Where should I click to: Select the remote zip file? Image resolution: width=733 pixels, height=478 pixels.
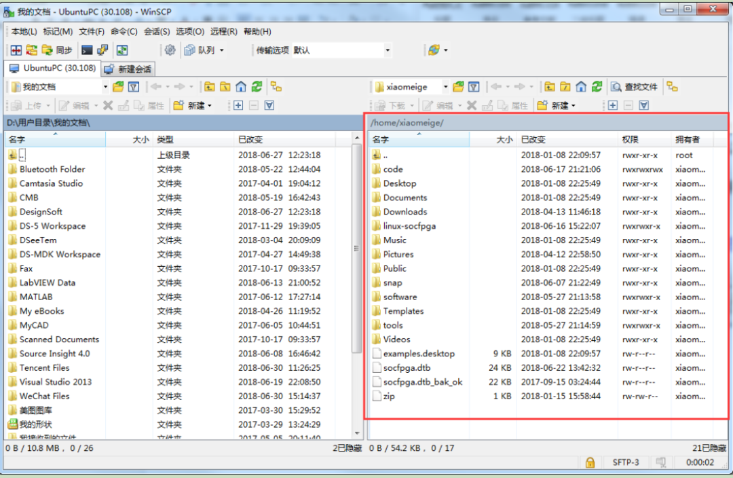pyautogui.click(x=389, y=396)
